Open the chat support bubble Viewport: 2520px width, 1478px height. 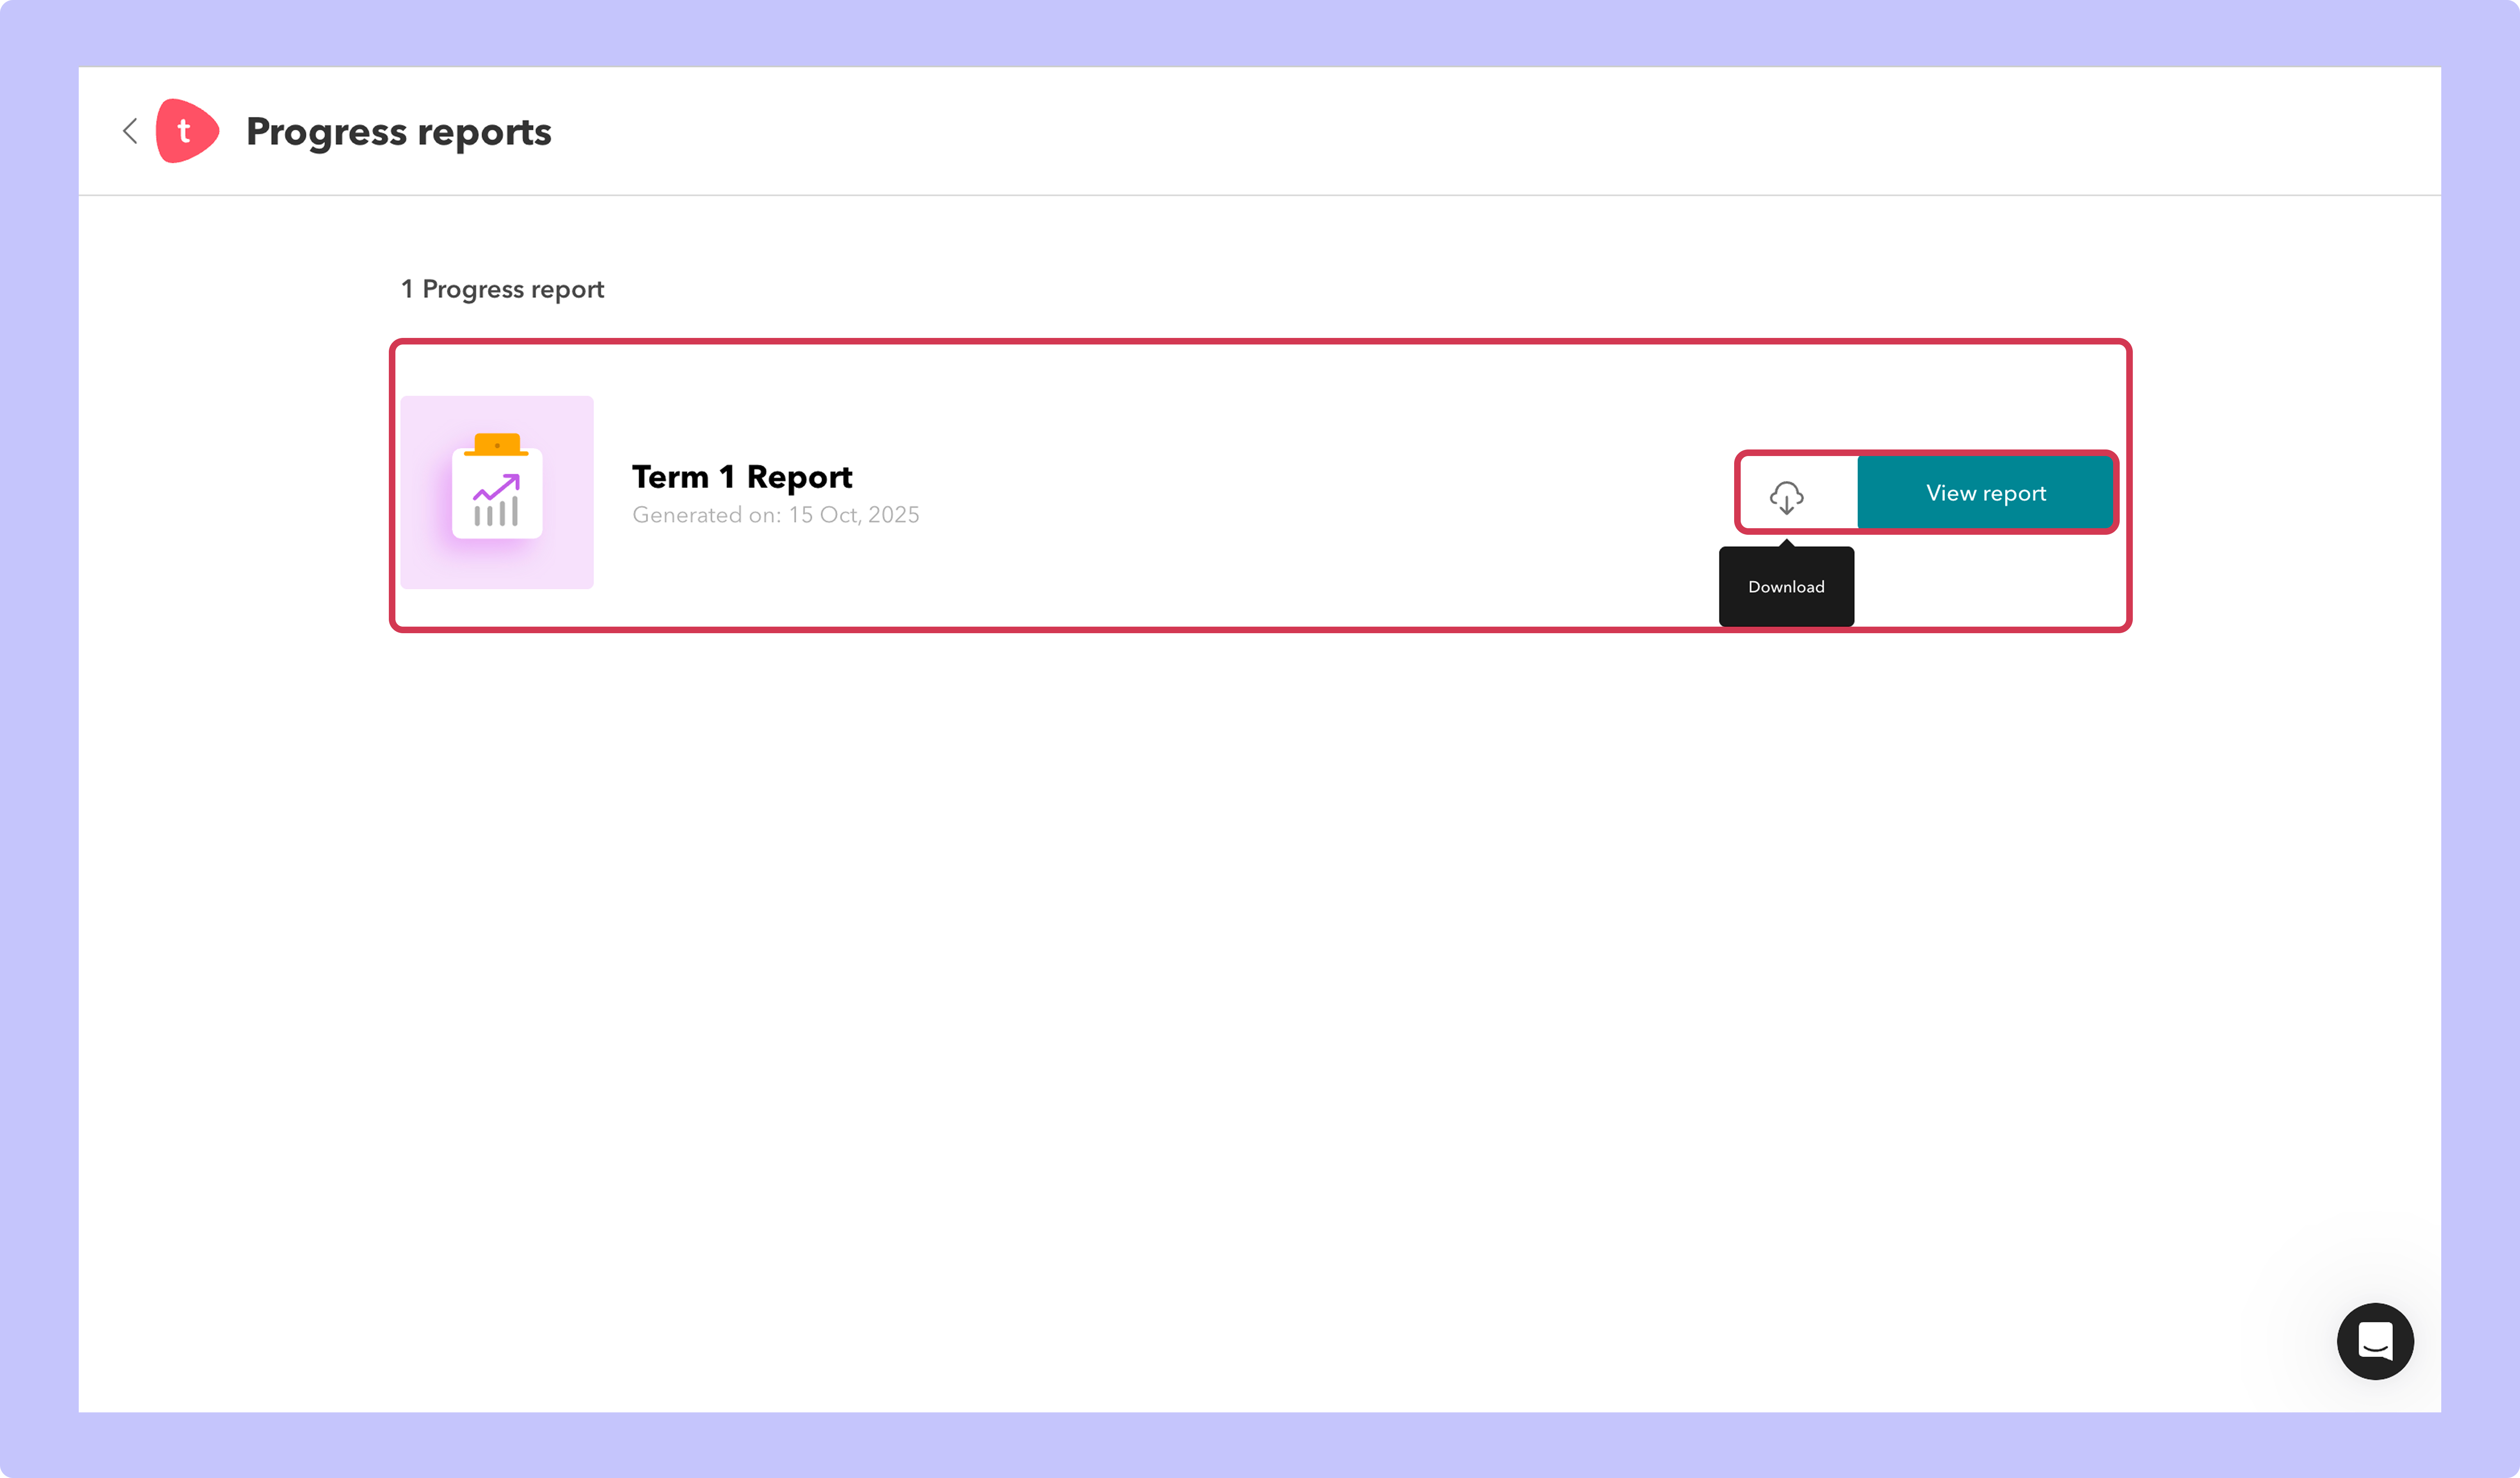[x=2375, y=1341]
